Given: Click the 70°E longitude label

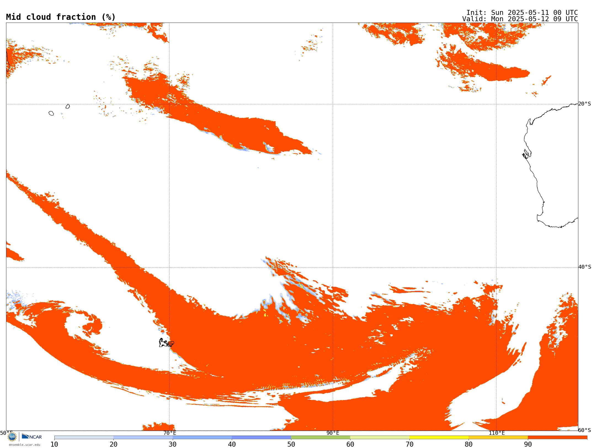Looking at the screenshot, I should point(169,433).
